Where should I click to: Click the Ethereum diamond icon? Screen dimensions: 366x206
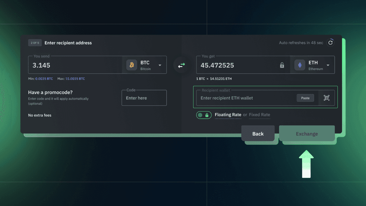pos(300,65)
